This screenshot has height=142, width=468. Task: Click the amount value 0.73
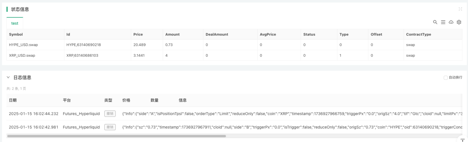tap(169, 45)
